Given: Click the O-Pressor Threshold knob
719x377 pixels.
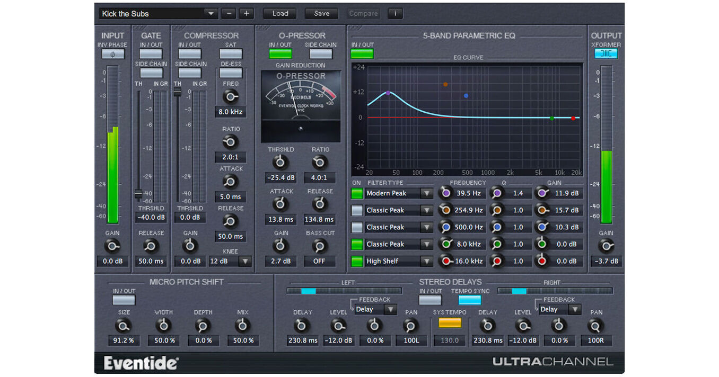Looking at the screenshot, I should click(x=280, y=162).
